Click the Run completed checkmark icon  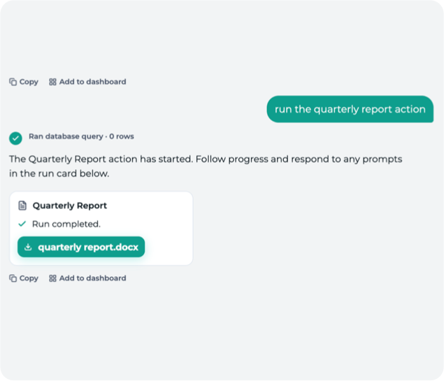[x=22, y=224]
